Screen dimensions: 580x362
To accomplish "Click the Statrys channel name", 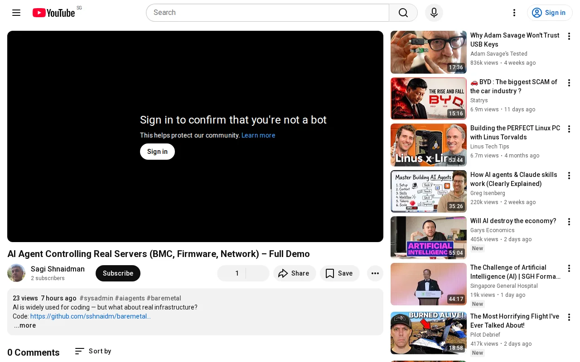I will pos(479,100).
